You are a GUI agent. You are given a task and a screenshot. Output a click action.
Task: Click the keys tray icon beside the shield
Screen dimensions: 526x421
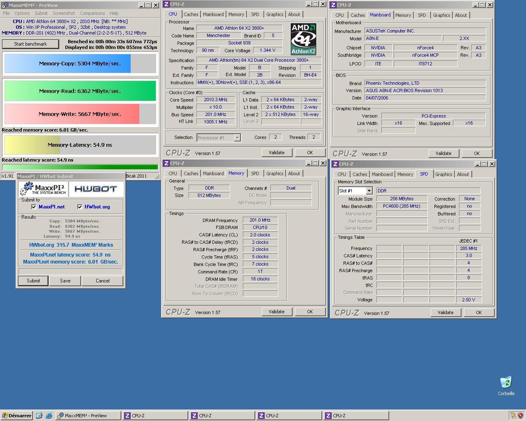[512, 416]
